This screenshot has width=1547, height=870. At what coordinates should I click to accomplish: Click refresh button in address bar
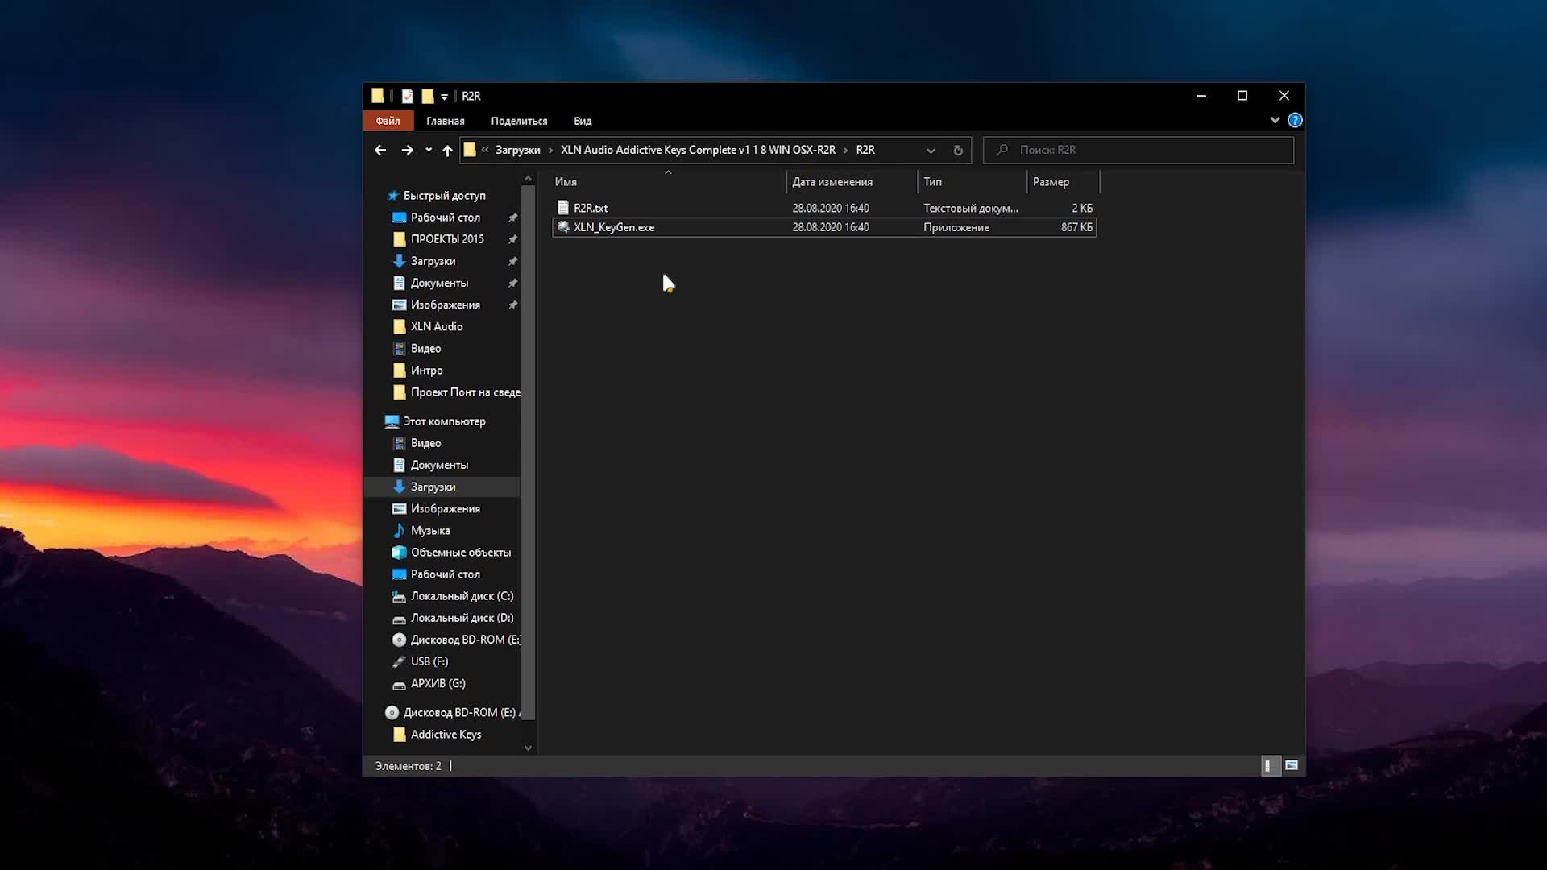click(957, 150)
